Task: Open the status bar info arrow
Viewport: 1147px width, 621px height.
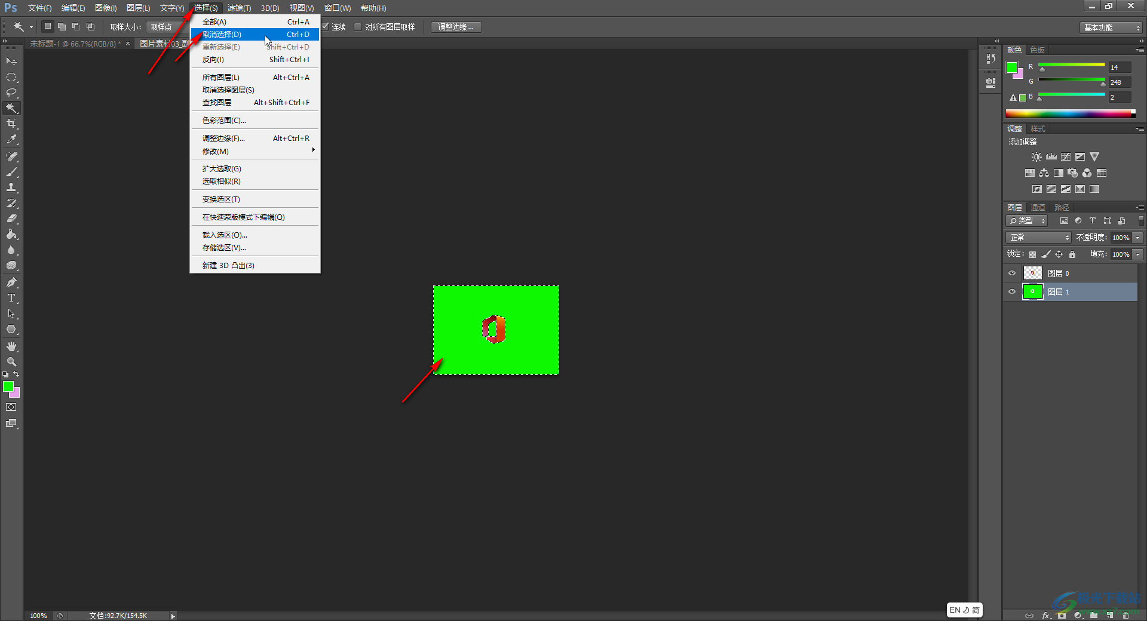Action: tap(173, 616)
